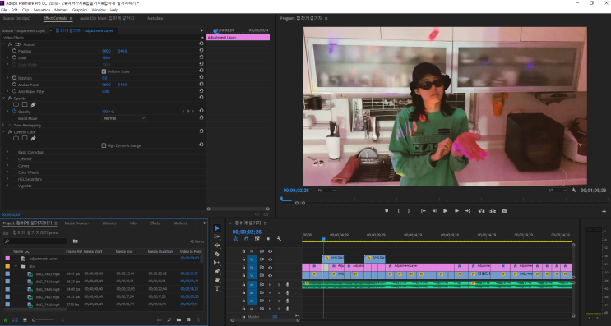Step Forward one frame
This screenshot has width=611, height=326.
click(x=456, y=211)
